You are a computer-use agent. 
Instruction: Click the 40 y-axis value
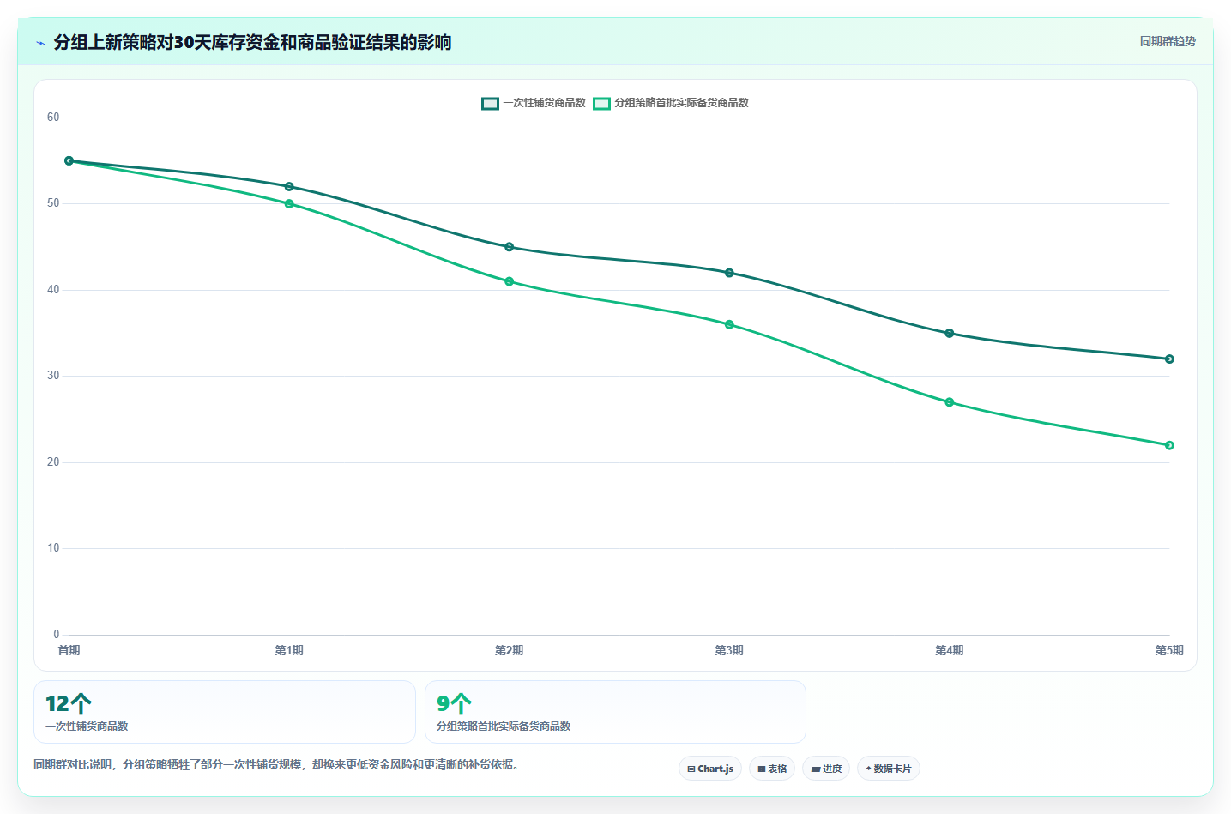[53, 290]
